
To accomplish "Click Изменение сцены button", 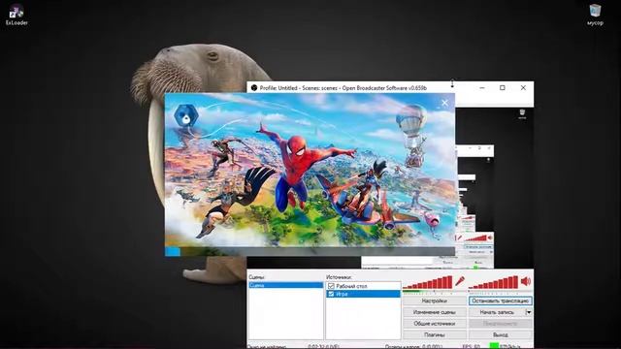I will click(435, 312).
